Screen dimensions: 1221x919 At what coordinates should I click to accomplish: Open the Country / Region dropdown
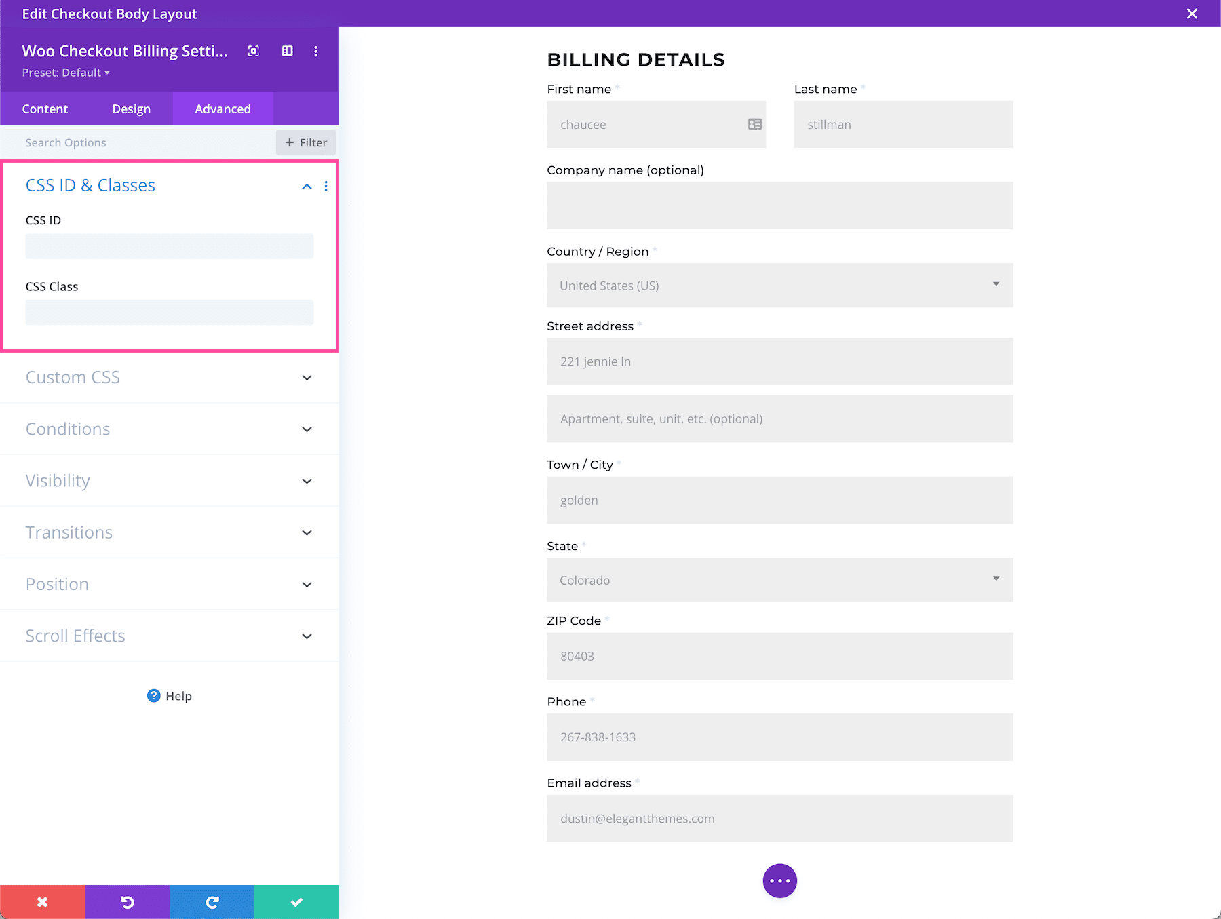coord(995,285)
